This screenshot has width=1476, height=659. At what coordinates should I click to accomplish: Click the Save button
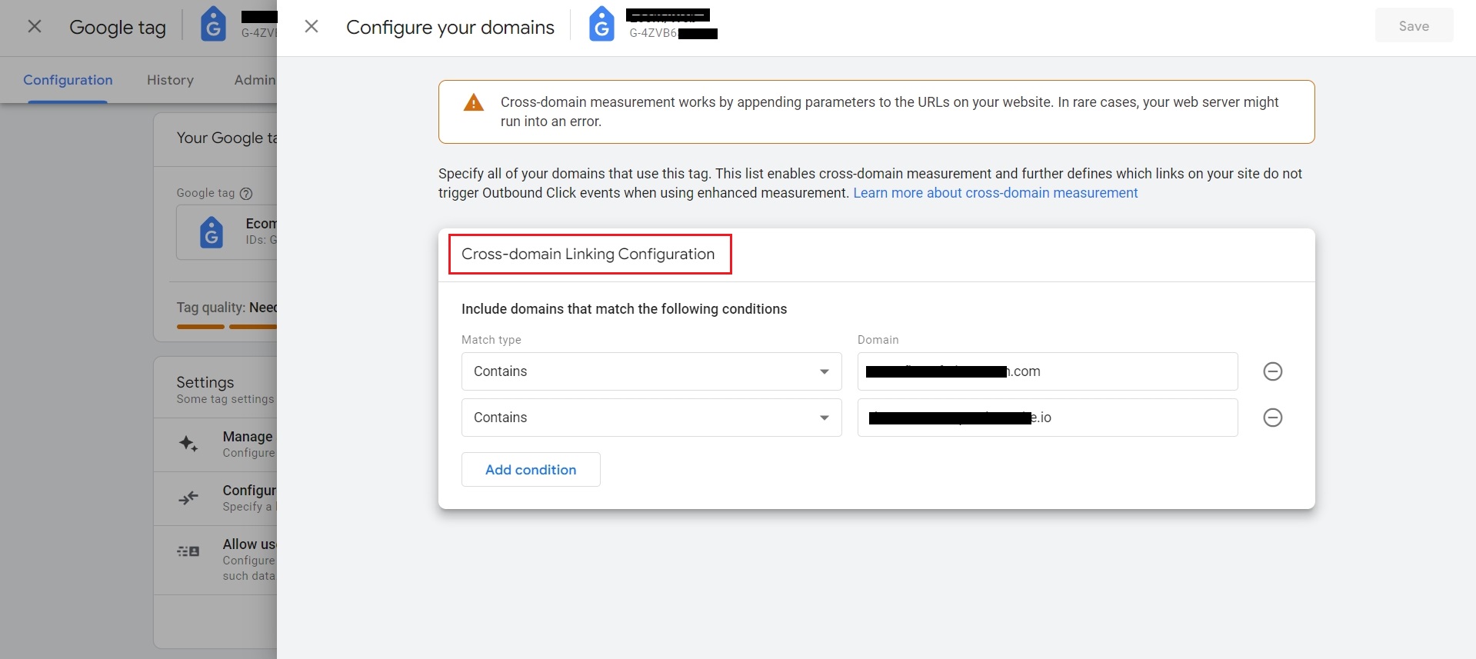(1414, 26)
